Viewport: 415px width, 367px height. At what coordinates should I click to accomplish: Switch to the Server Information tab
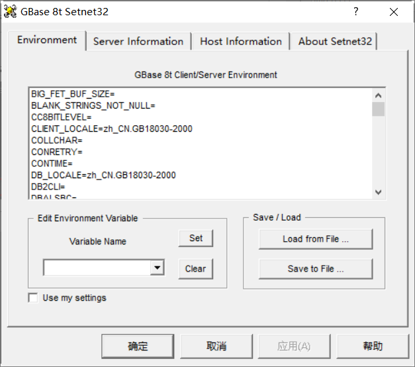(x=138, y=41)
